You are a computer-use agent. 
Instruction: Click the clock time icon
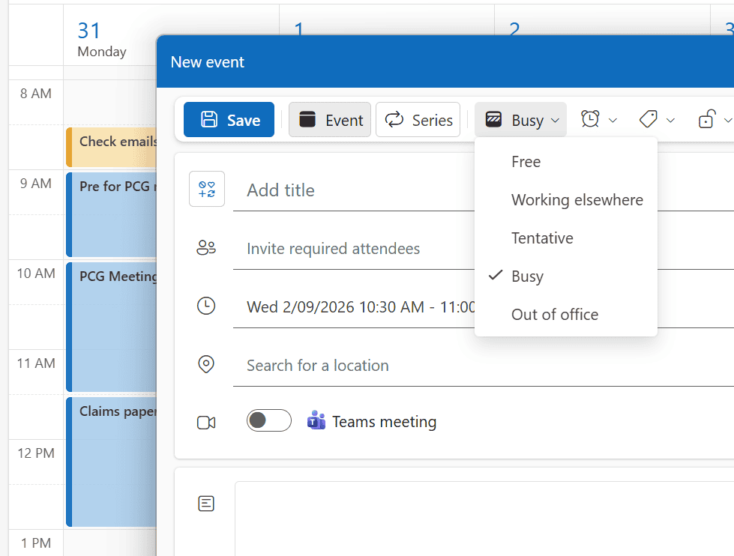pyautogui.click(x=206, y=306)
